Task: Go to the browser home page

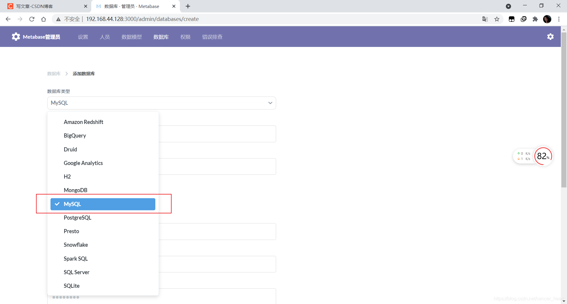Action: click(44, 19)
